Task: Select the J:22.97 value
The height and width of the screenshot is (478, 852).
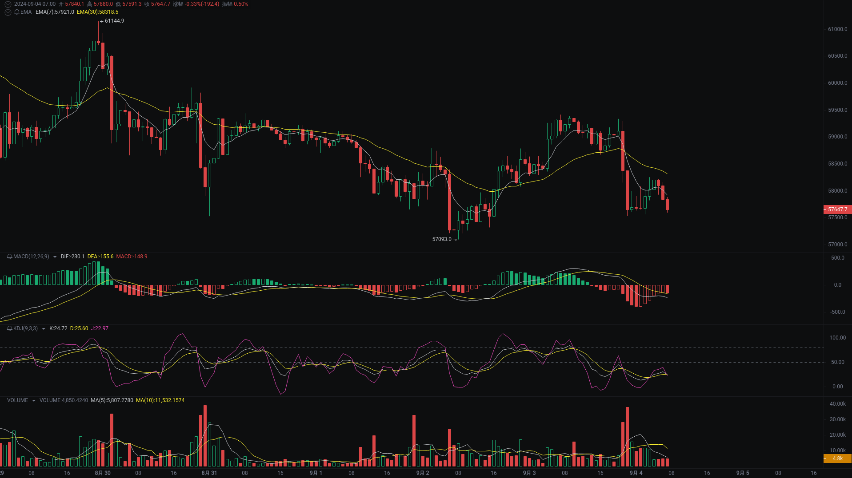Action: 100,328
